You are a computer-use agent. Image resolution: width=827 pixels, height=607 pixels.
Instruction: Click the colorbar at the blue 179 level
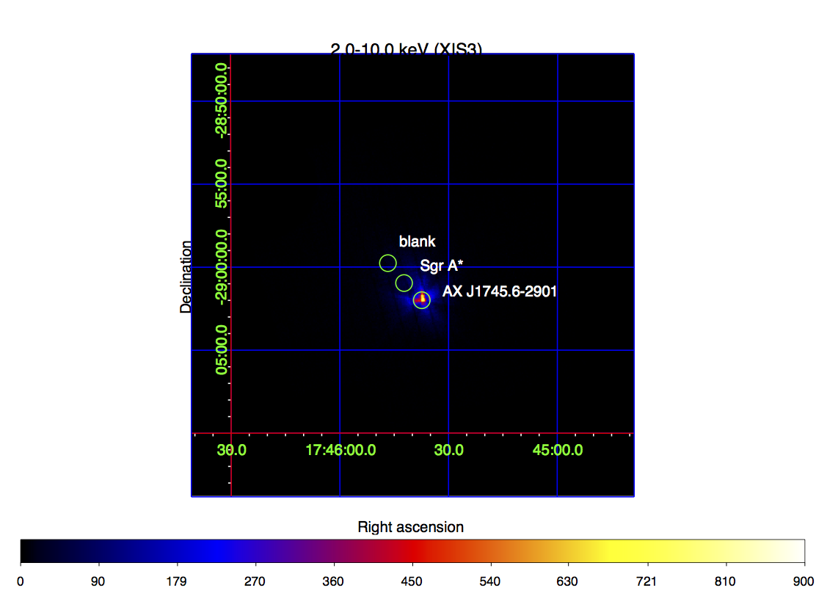[177, 551]
